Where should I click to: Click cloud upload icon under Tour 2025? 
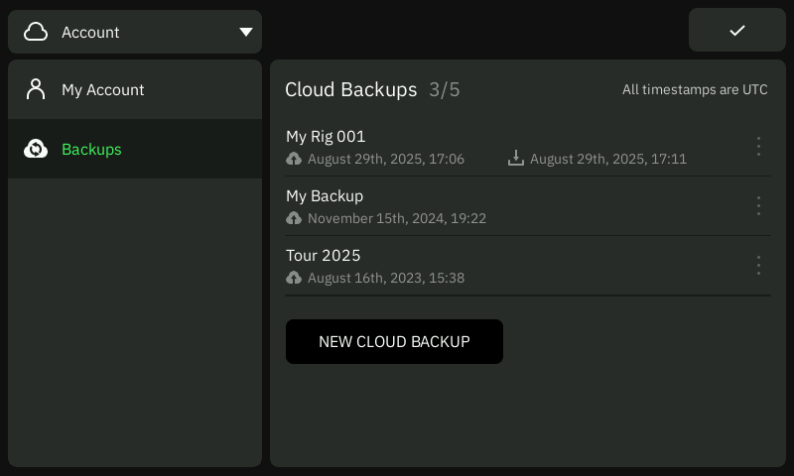[x=294, y=278]
